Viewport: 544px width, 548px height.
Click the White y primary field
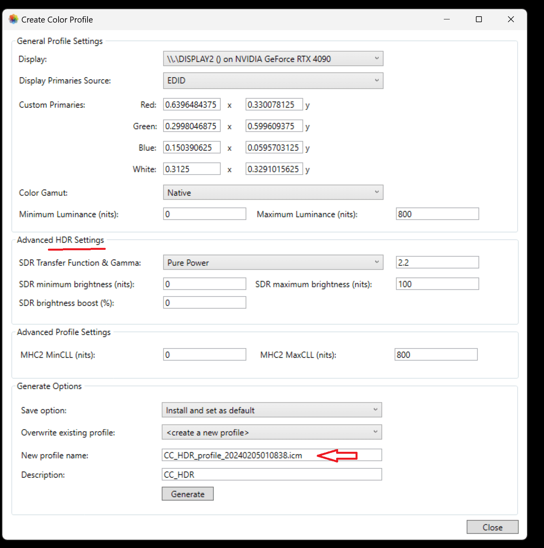(274, 169)
